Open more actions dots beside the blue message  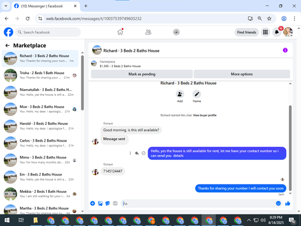tap(130, 153)
